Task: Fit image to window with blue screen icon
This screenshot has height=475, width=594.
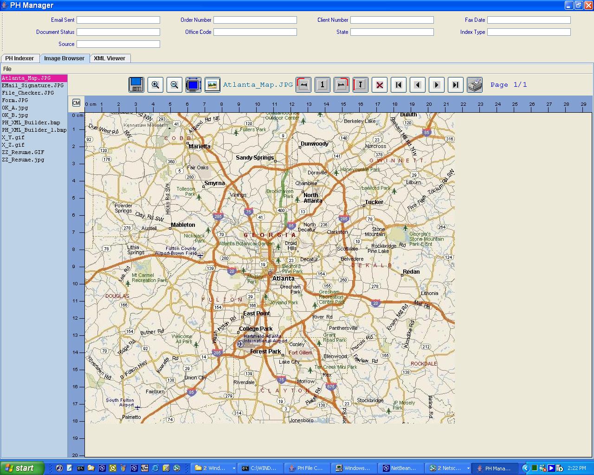Action: pyautogui.click(x=194, y=84)
